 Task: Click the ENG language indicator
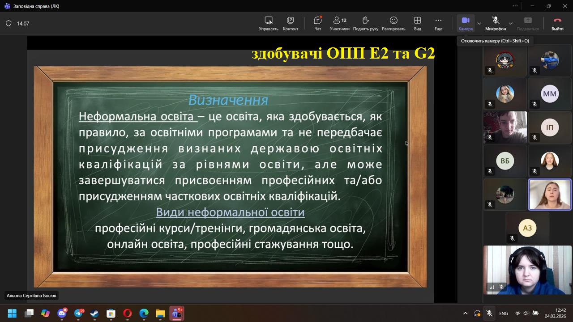coord(504,314)
